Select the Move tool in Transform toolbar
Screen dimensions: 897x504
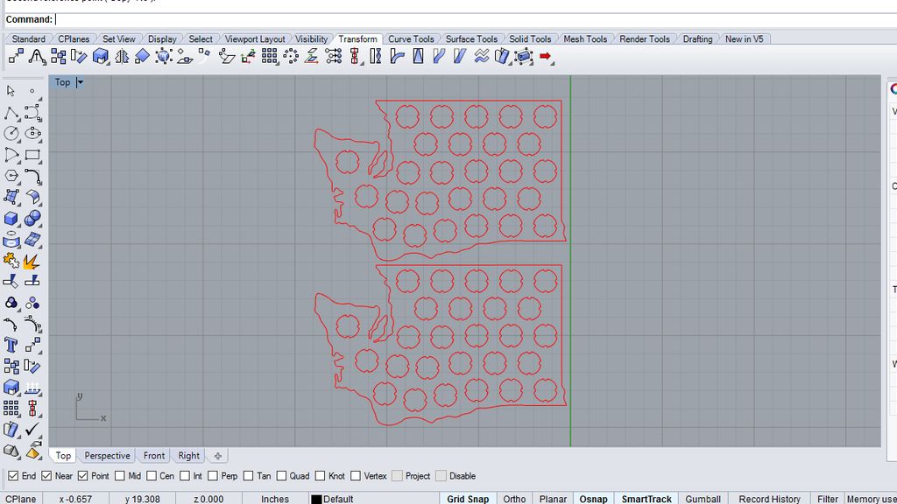pos(16,56)
